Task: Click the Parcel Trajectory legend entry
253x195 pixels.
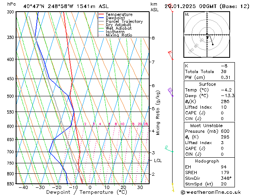Action: (124, 21)
